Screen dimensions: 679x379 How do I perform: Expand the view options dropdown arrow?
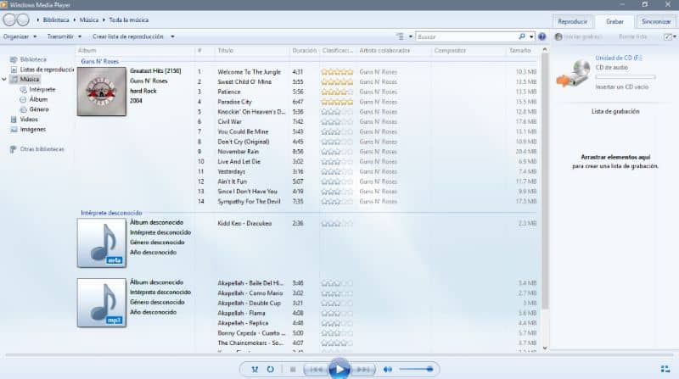click(x=411, y=36)
